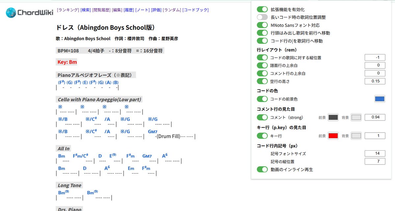Open the key row 背景 light gray swatch
395x211 pixels.
point(356,136)
